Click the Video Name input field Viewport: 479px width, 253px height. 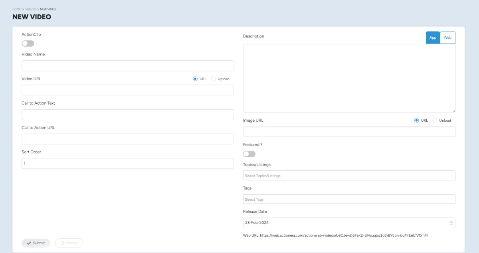pos(128,66)
